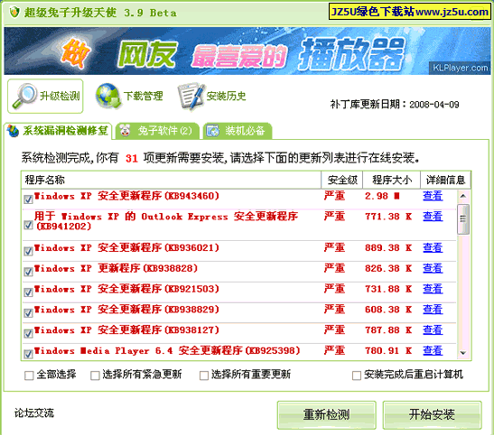Open the 升级检测 section
The image size is (494, 435).
tap(45, 96)
